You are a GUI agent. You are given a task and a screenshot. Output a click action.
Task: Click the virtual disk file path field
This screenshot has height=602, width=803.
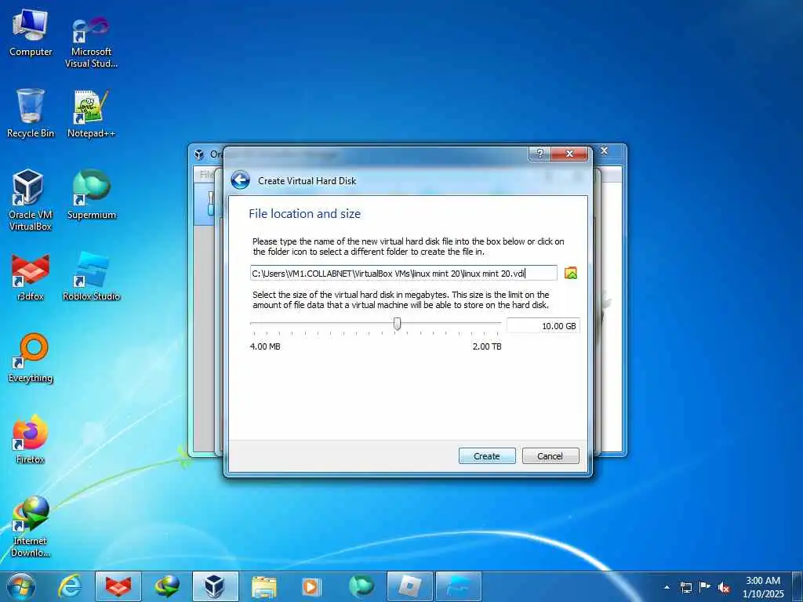pos(403,273)
